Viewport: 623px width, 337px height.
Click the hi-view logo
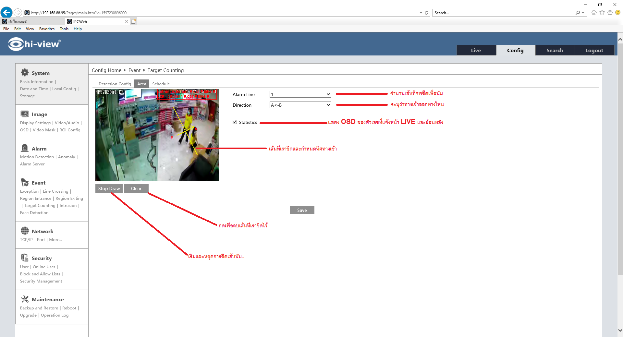(34, 44)
